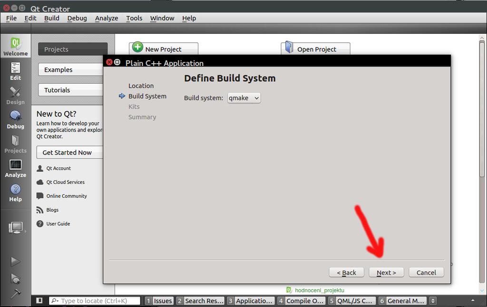Switch to Analyze mode

pos(15,168)
